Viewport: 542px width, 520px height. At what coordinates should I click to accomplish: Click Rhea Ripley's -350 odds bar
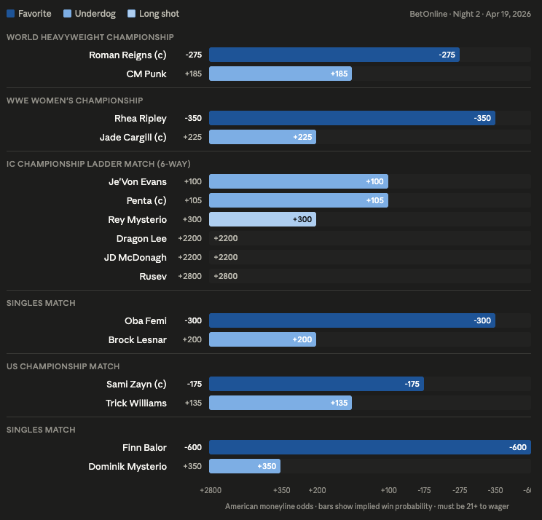352,118
